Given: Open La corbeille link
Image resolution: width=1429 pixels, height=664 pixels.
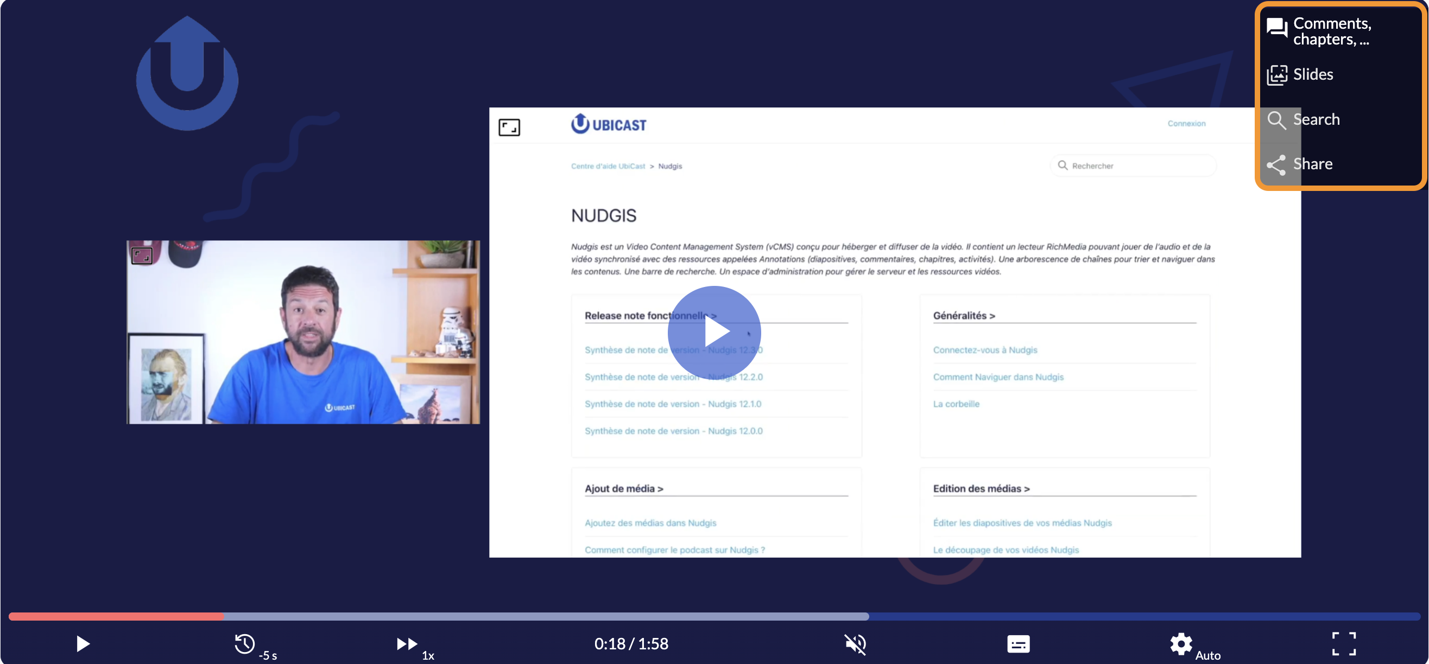Looking at the screenshot, I should point(956,404).
